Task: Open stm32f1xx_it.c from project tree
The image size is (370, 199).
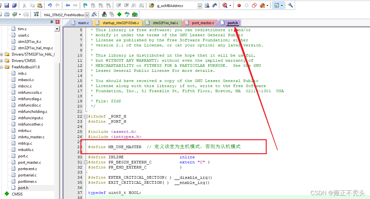Action: 30,42
